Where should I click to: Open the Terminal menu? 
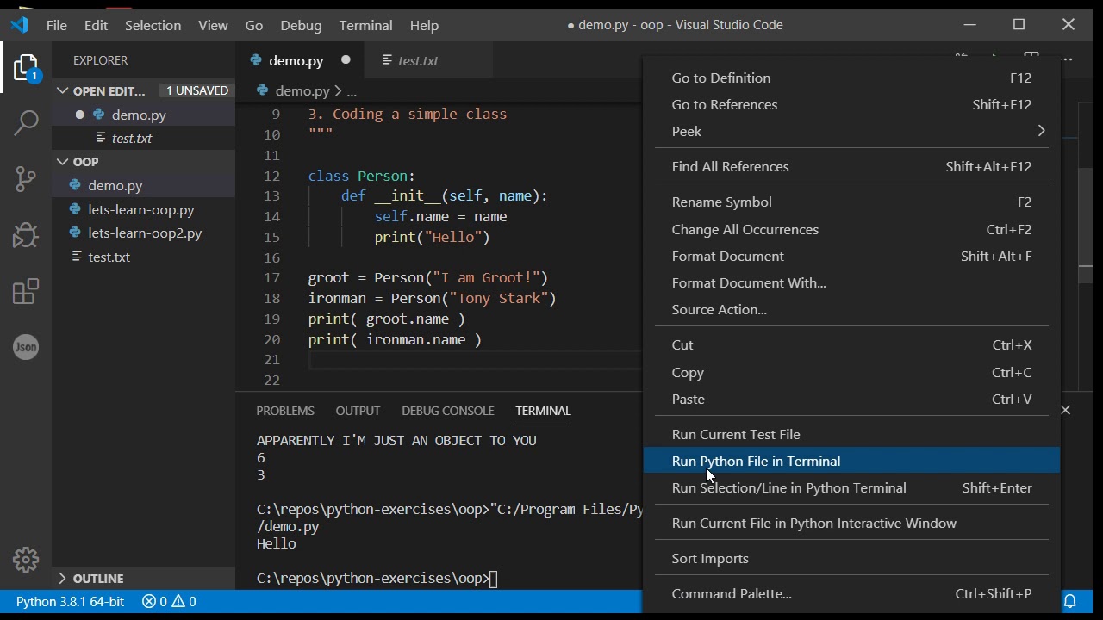point(366,25)
